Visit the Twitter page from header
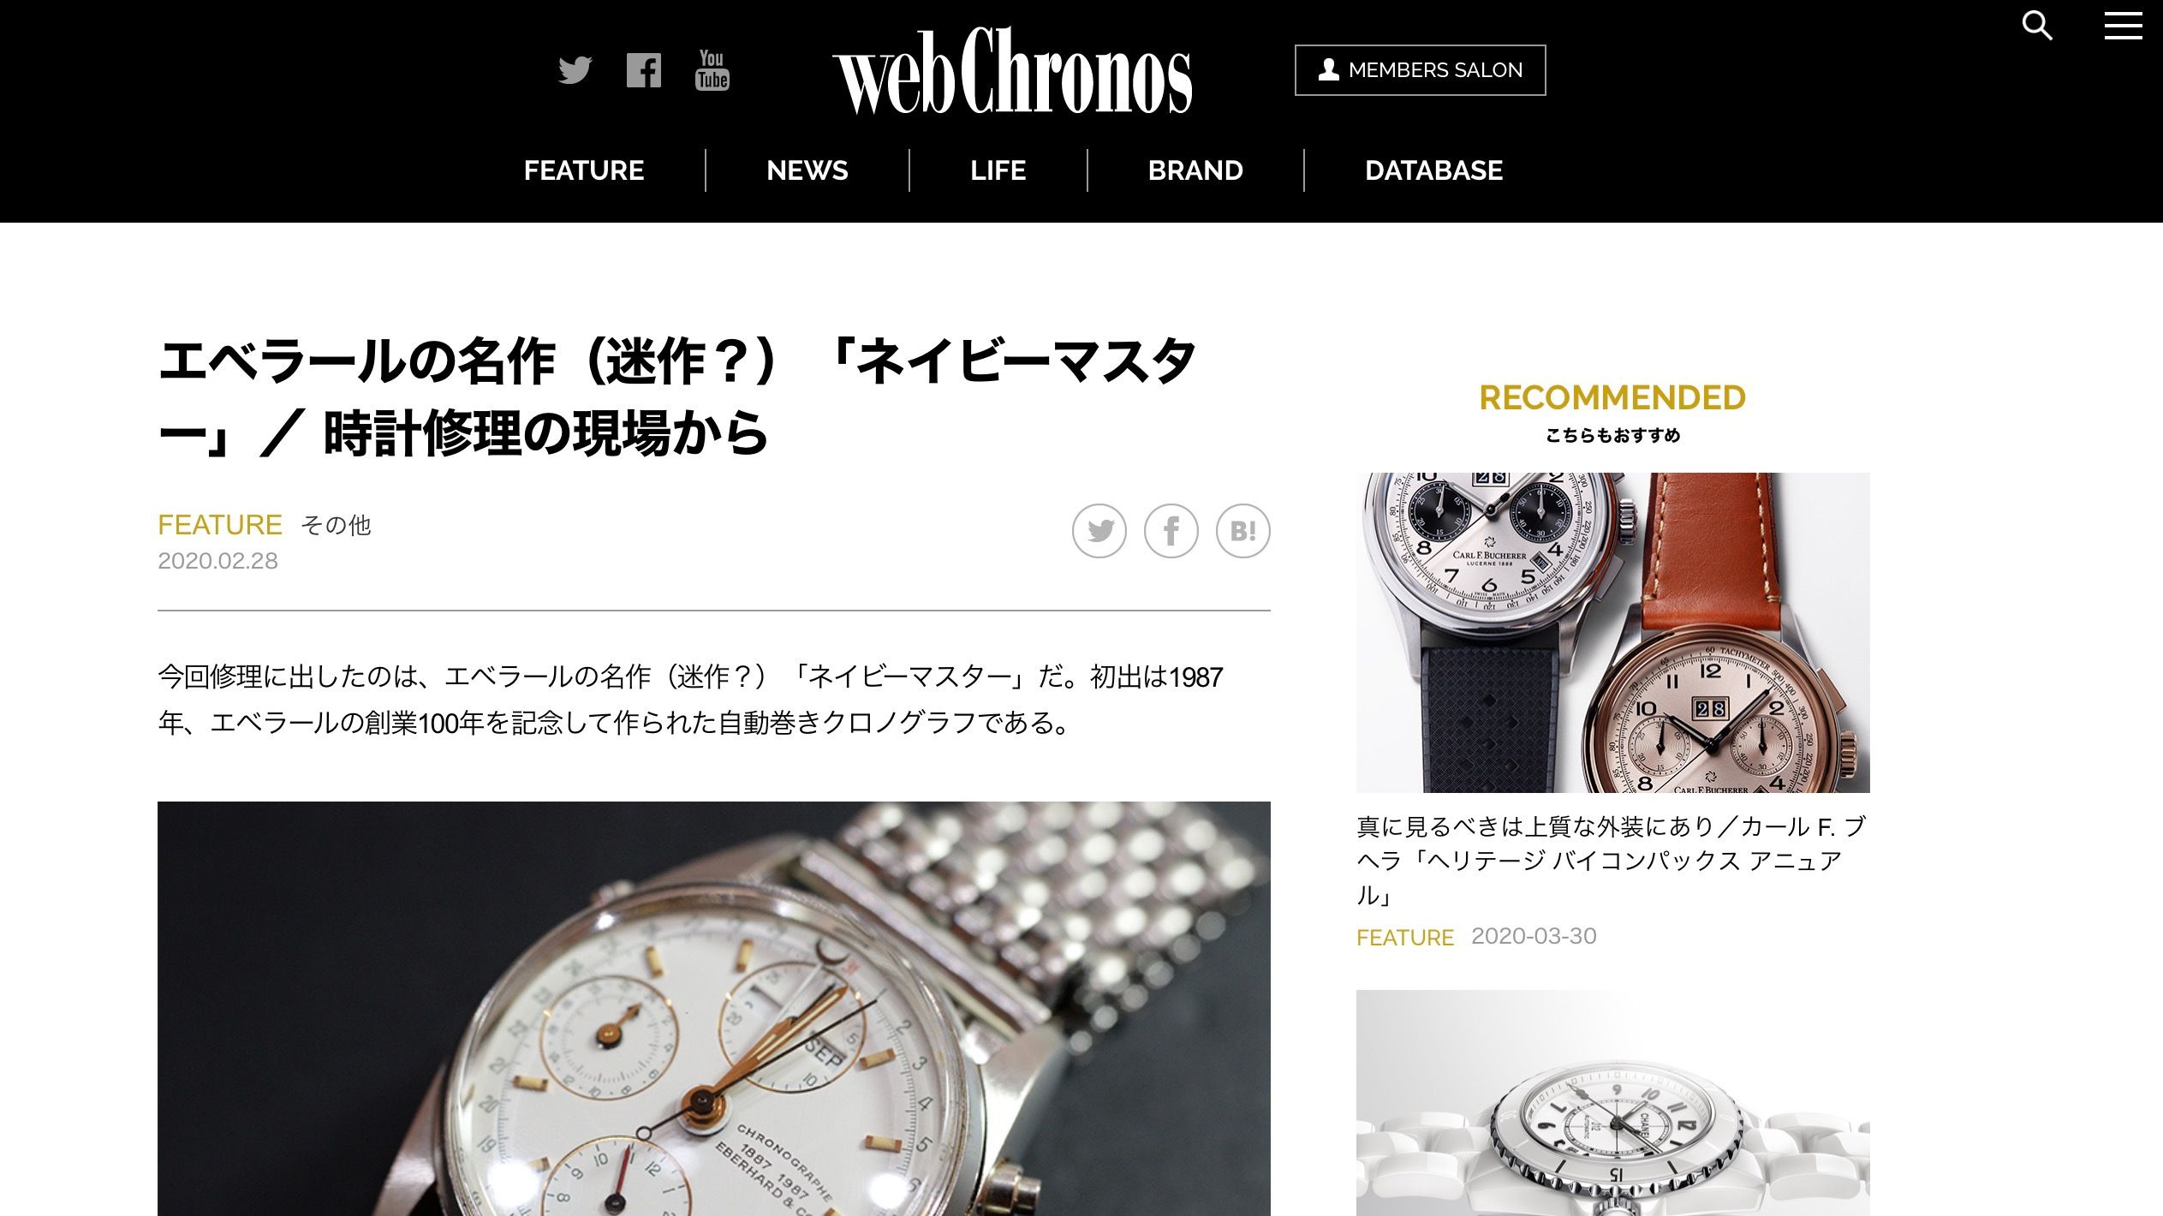2163x1216 pixels. [575, 70]
